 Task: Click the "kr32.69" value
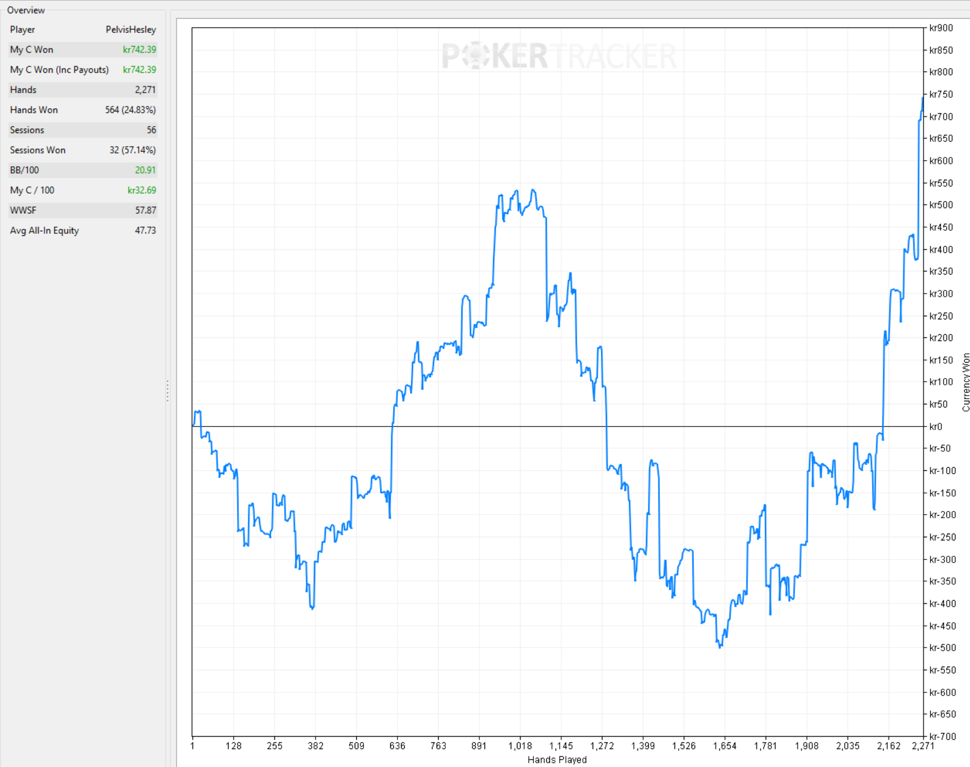142,190
